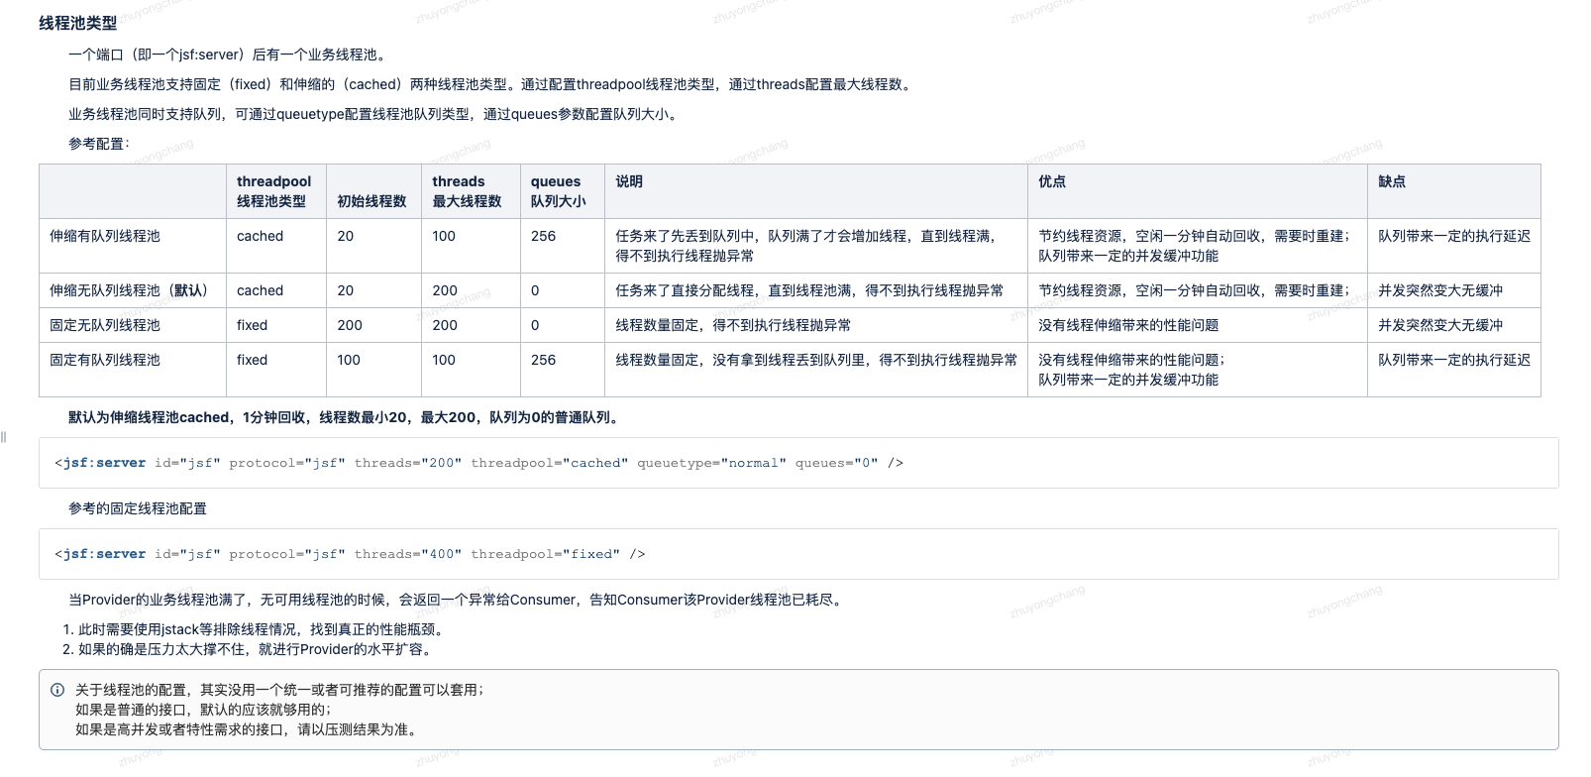Click the 线程池类型 section heading

pyautogui.click(x=77, y=23)
